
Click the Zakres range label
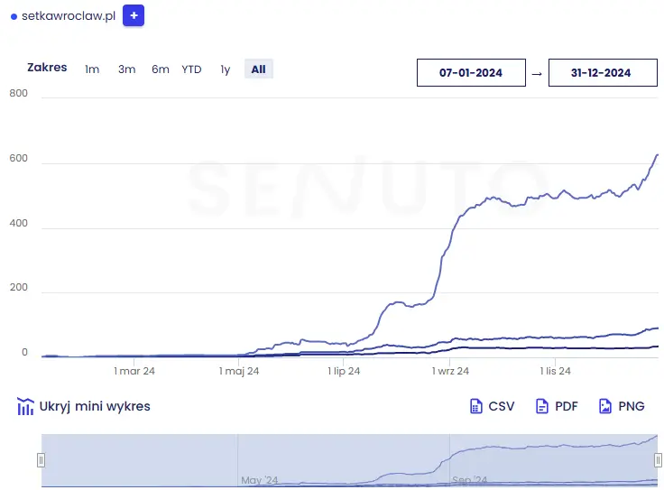point(47,68)
